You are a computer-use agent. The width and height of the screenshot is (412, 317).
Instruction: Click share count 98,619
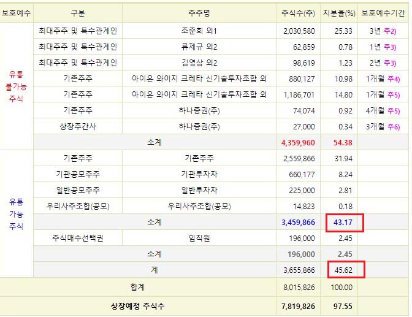pyautogui.click(x=303, y=63)
